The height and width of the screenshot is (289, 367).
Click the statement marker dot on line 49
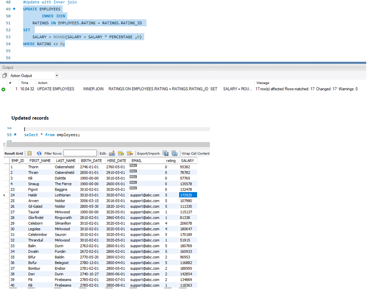tap(14, 9)
